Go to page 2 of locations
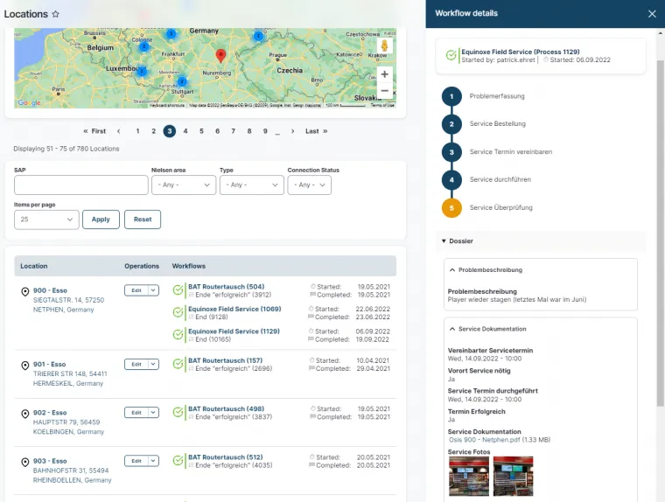Image resolution: width=665 pixels, height=502 pixels. (x=153, y=131)
